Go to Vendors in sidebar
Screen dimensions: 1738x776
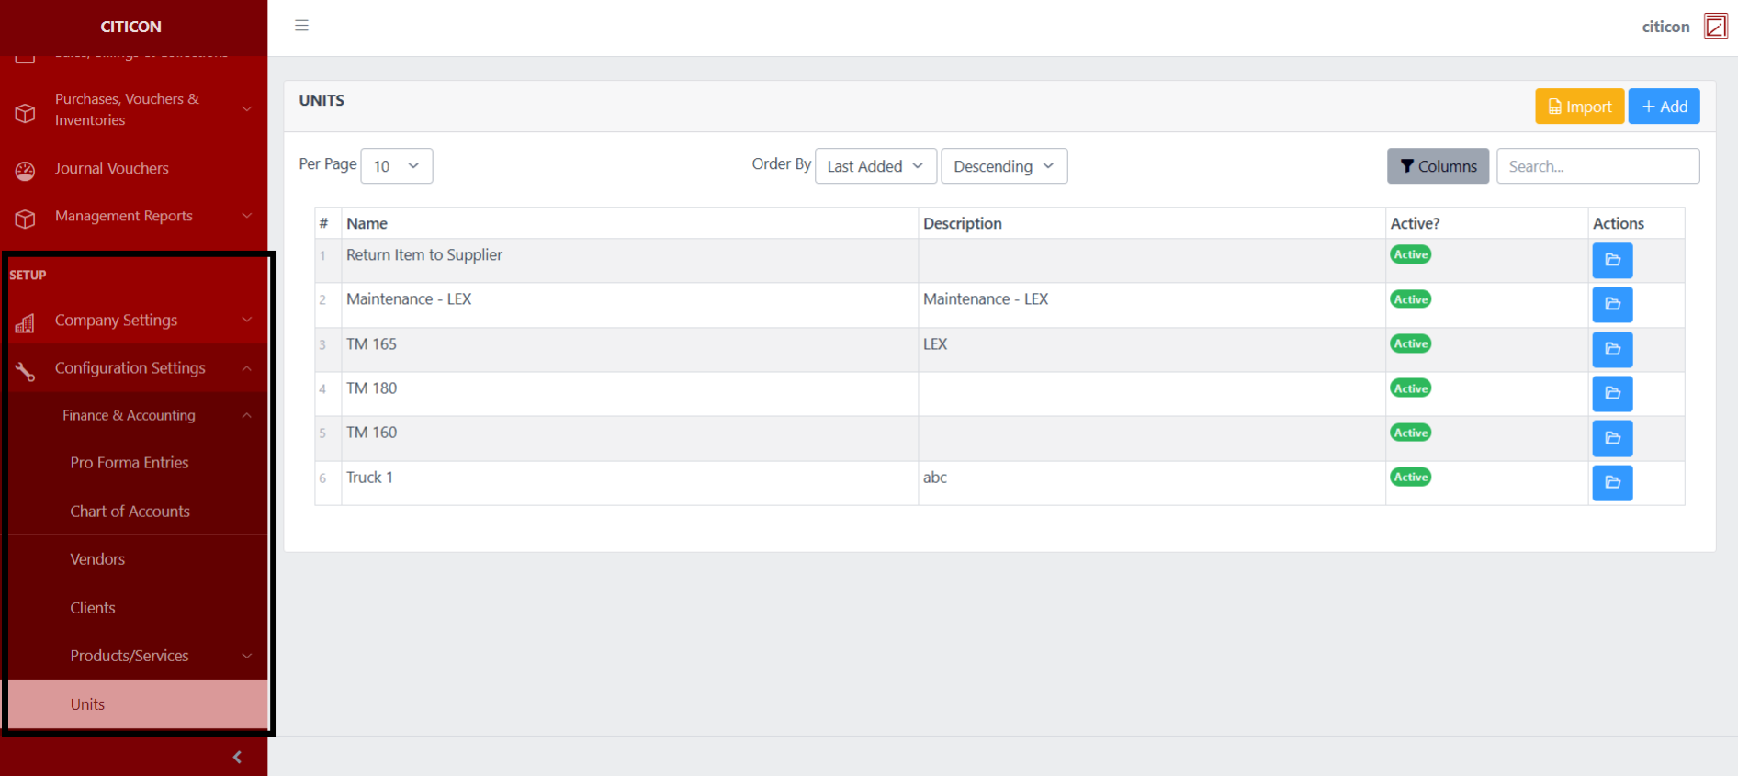[97, 559]
